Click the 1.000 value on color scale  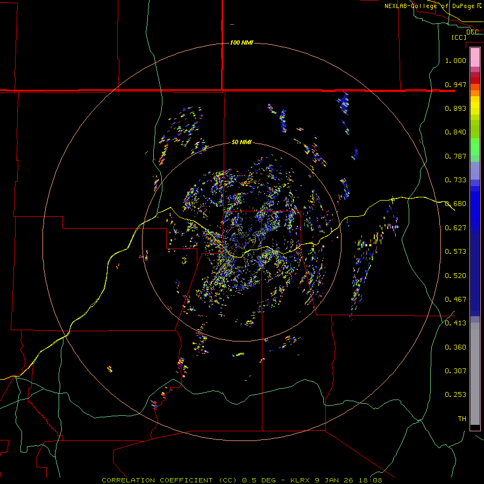coord(455,60)
